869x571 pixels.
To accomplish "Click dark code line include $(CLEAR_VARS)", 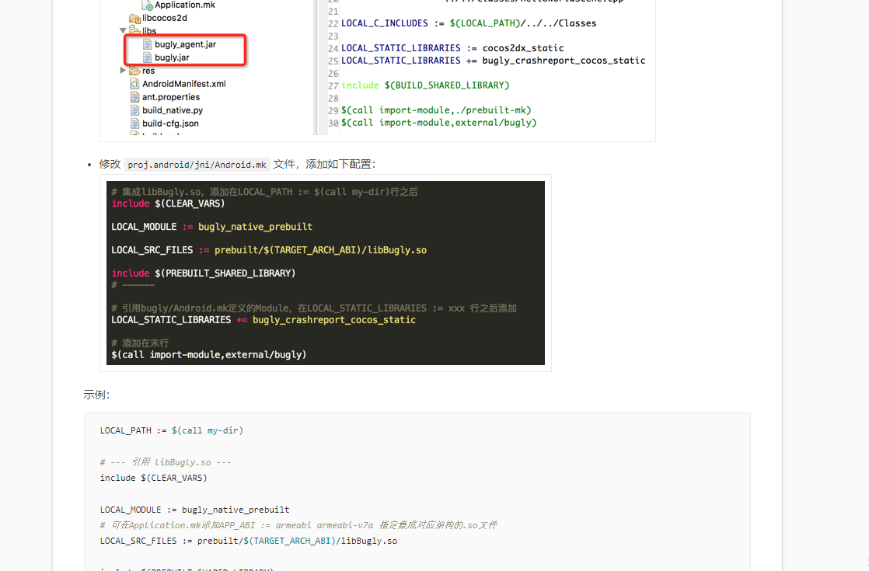I will (168, 204).
